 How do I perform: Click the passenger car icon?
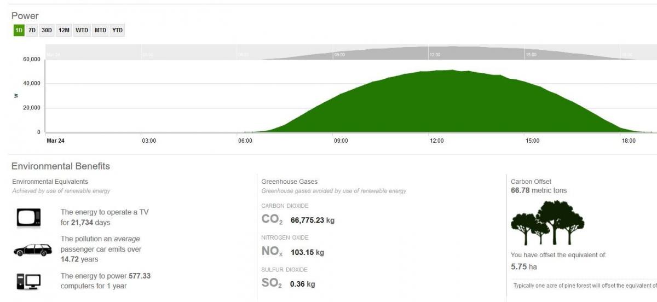(x=32, y=250)
